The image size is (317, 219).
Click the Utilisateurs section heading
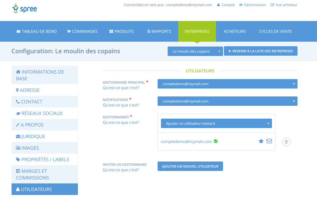[200, 71]
